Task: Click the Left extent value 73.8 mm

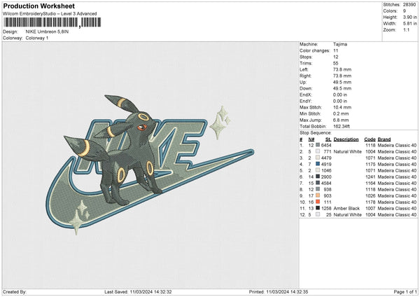Action: [x=342, y=69]
